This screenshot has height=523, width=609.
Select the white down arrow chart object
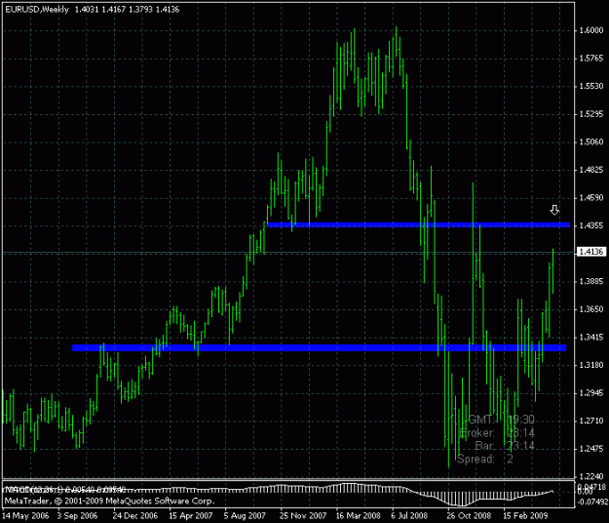pos(554,210)
